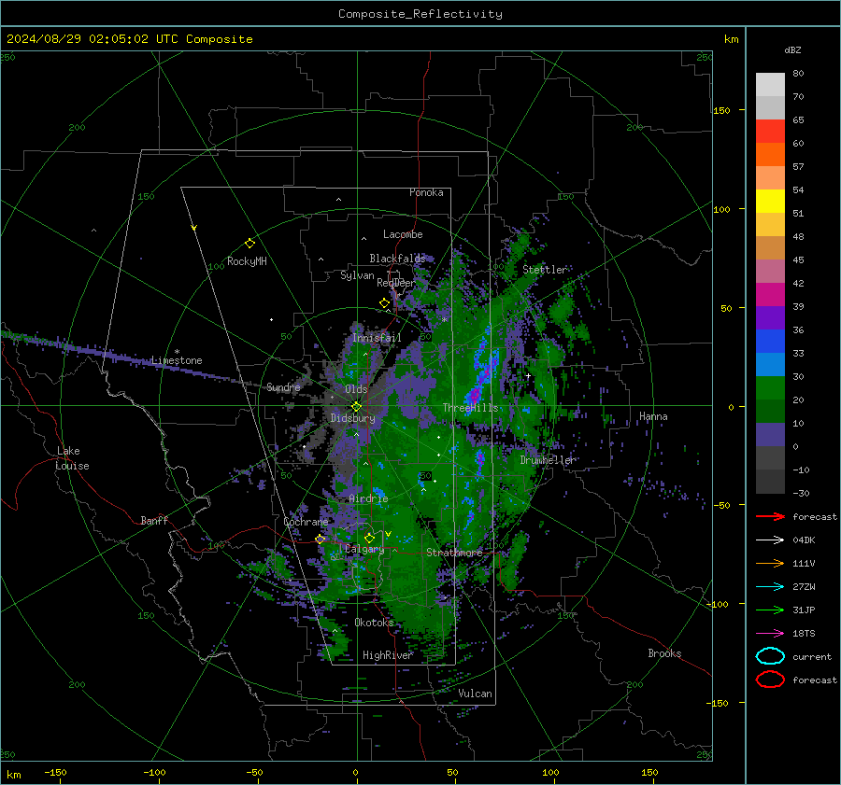Image resolution: width=841 pixels, height=785 pixels.
Task: Click the Airdrie city label
Action: (368, 498)
